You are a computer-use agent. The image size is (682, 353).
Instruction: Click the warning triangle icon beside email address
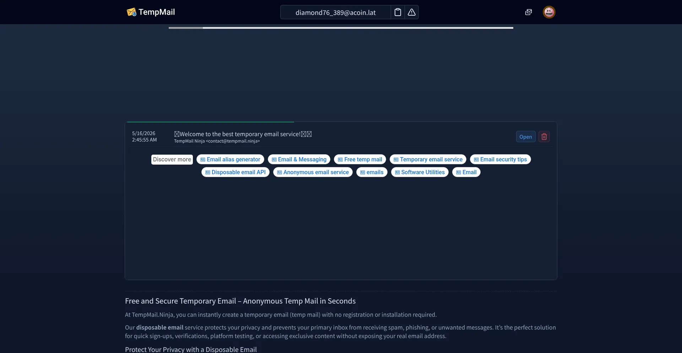click(x=412, y=12)
